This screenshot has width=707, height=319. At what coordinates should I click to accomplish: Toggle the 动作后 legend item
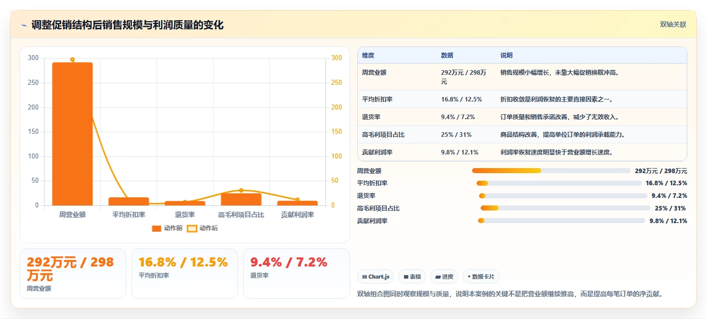(x=202, y=228)
